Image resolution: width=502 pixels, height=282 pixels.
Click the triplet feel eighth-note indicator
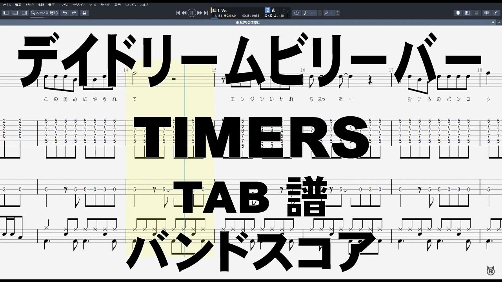coord(269,16)
